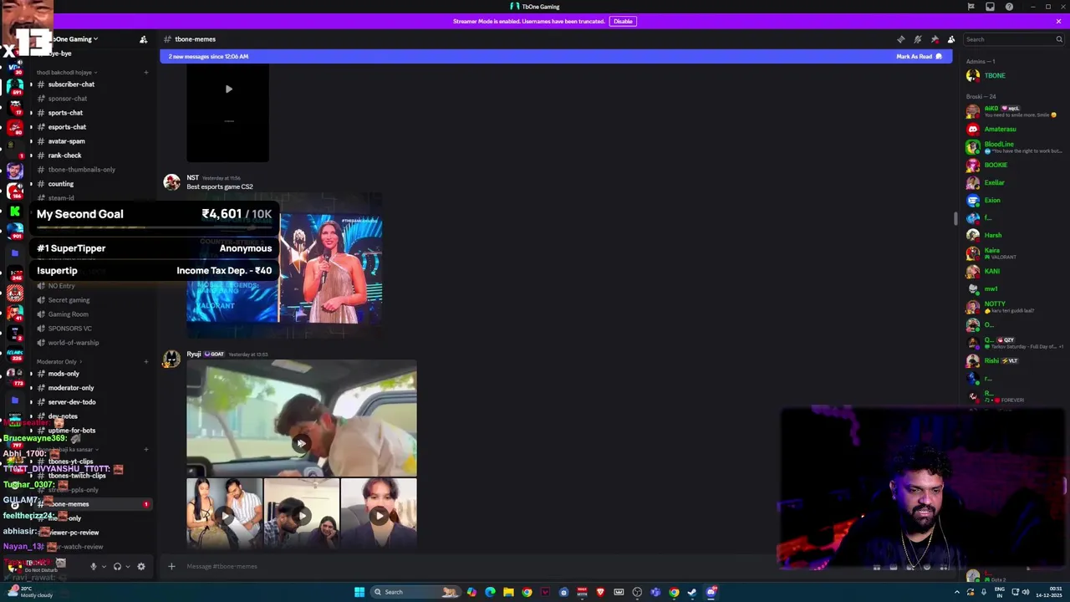Viewport: 1070px width, 602px height.
Task: Open NST's CS2 esports image
Action: pos(284,268)
